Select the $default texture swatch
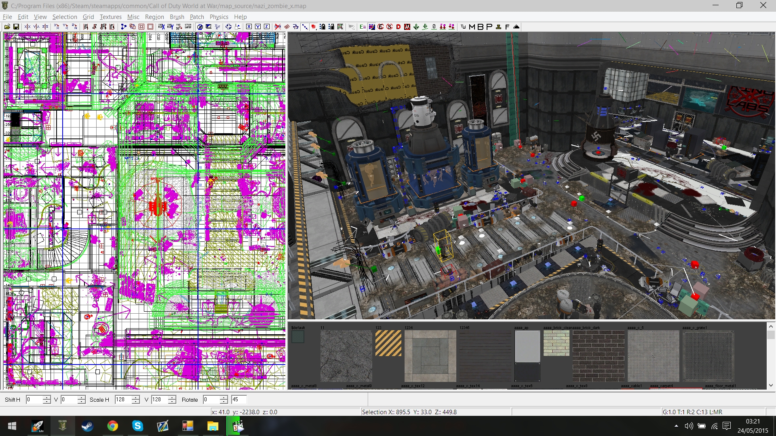 pyautogui.click(x=298, y=337)
